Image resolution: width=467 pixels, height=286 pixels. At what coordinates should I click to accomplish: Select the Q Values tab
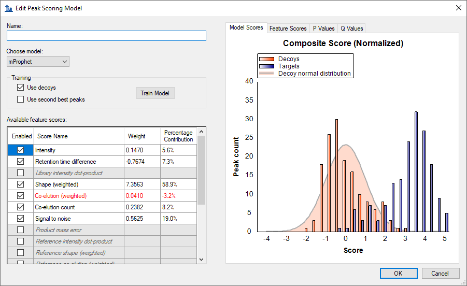click(x=351, y=28)
